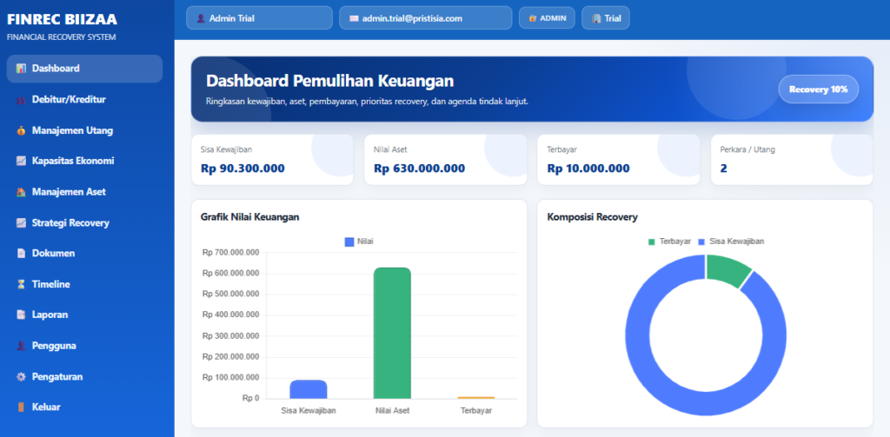Toggle Sisa Kewajiban legend in donut chart
Screen dimensions: 890x437
731,242
